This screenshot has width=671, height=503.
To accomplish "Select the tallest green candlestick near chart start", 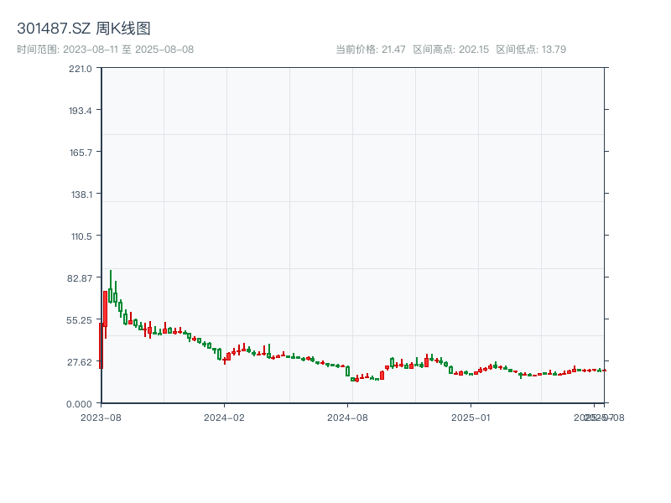I will [x=110, y=293].
